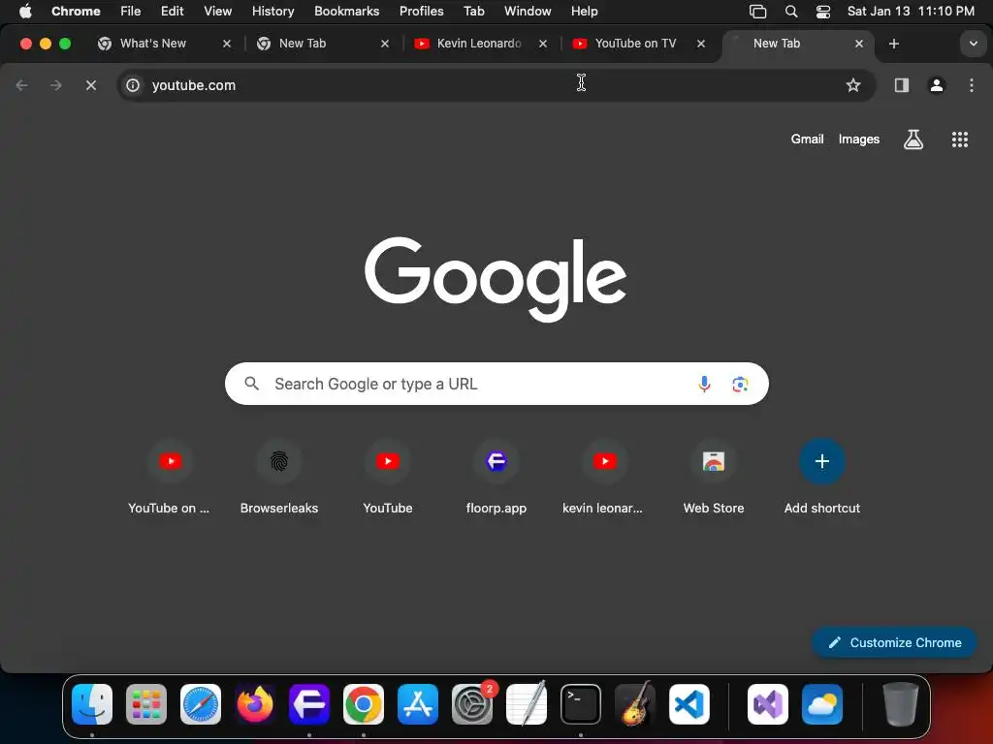This screenshot has width=993, height=744.
Task: Open Terminal from the Dock
Action: pyautogui.click(x=581, y=704)
